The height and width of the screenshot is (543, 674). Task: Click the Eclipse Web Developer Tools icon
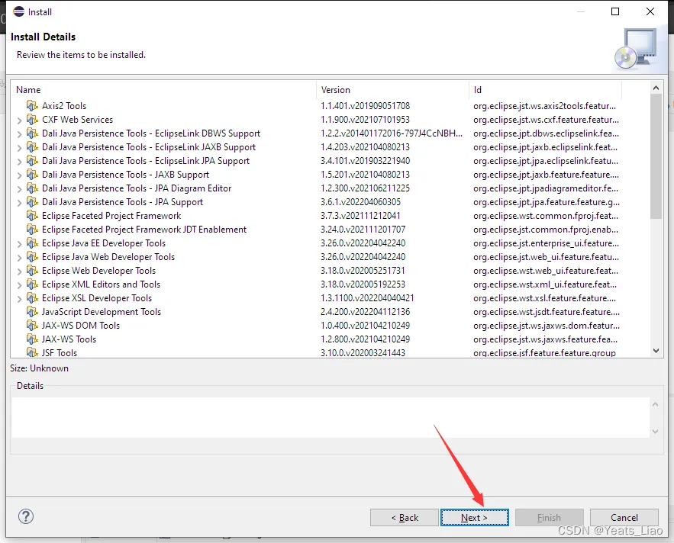pyautogui.click(x=32, y=271)
